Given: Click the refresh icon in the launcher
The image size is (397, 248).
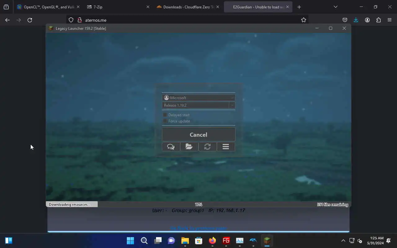Looking at the screenshot, I should click(x=207, y=147).
